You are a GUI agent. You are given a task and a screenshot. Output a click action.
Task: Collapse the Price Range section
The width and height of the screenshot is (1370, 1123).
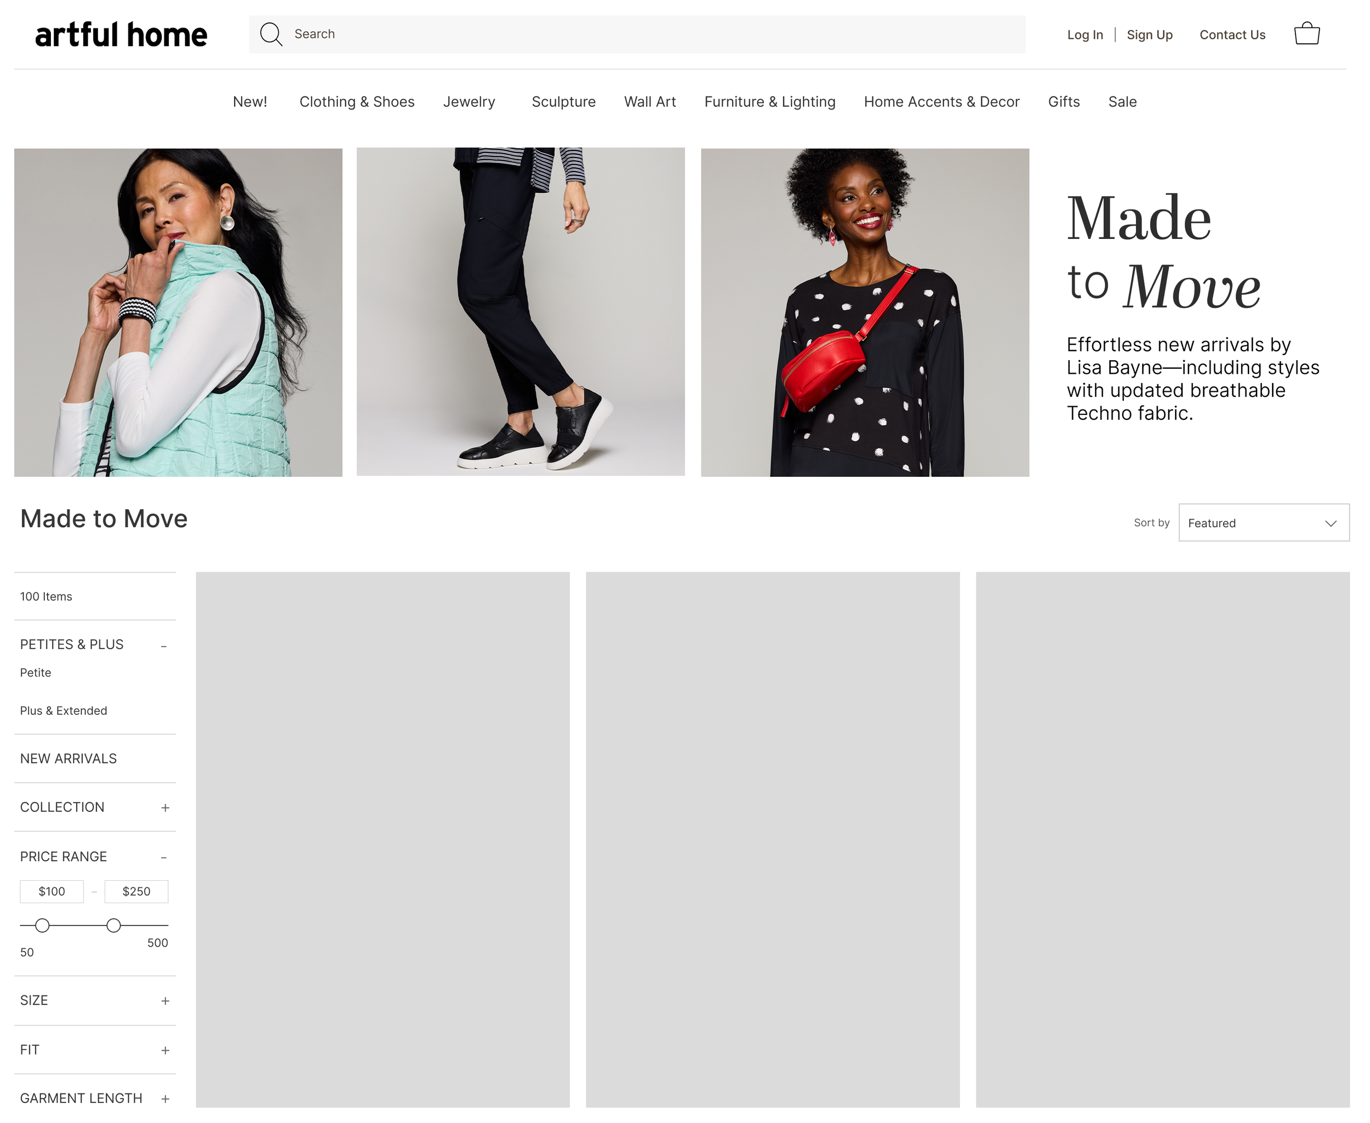coord(164,857)
